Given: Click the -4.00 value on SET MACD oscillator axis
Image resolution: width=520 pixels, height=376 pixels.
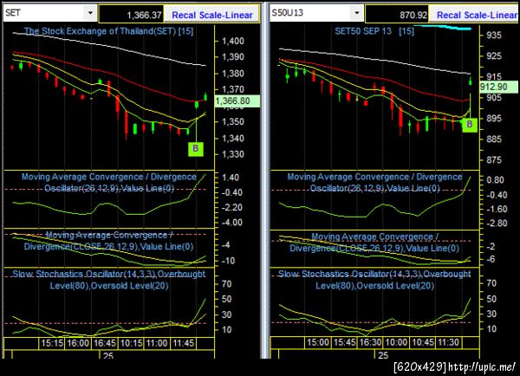Looking at the screenshot, I should (231, 223).
